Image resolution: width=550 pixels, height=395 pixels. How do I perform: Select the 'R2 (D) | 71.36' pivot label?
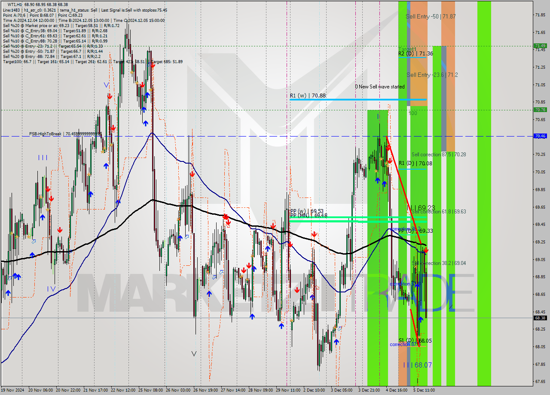416,54
